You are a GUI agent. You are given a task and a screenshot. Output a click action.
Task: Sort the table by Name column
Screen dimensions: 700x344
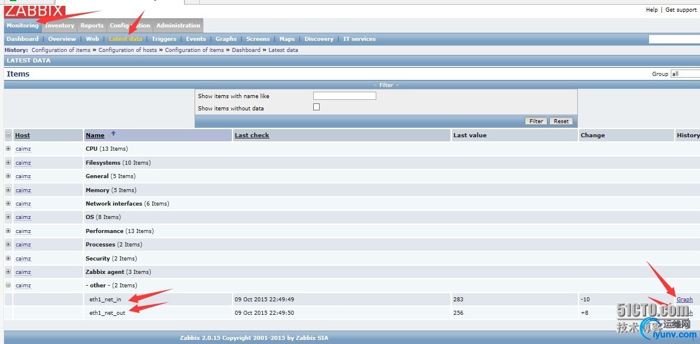(x=95, y=135)
